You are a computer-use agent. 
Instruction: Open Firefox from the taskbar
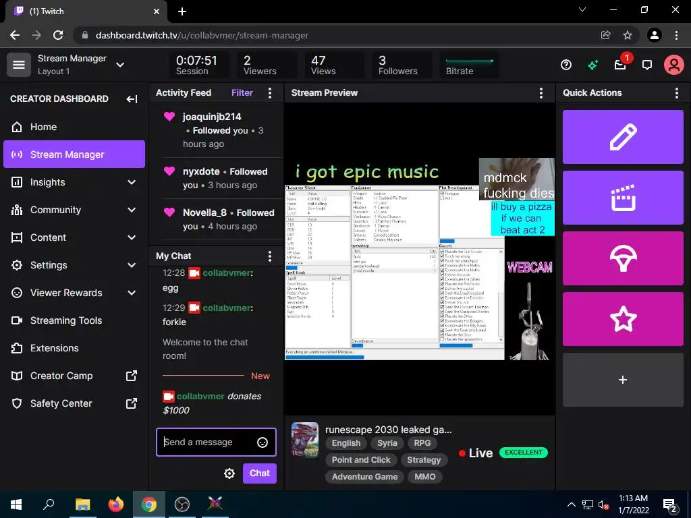point(116,505)
